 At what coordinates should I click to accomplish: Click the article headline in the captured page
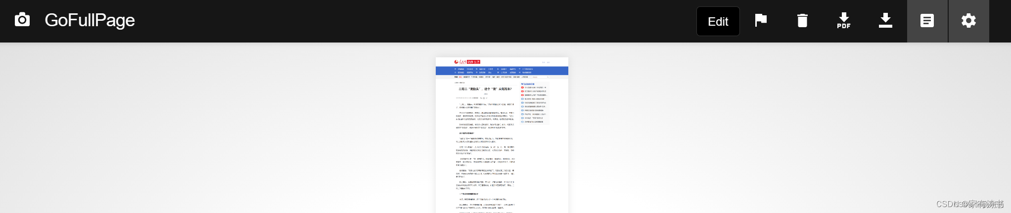coord(485,89)
